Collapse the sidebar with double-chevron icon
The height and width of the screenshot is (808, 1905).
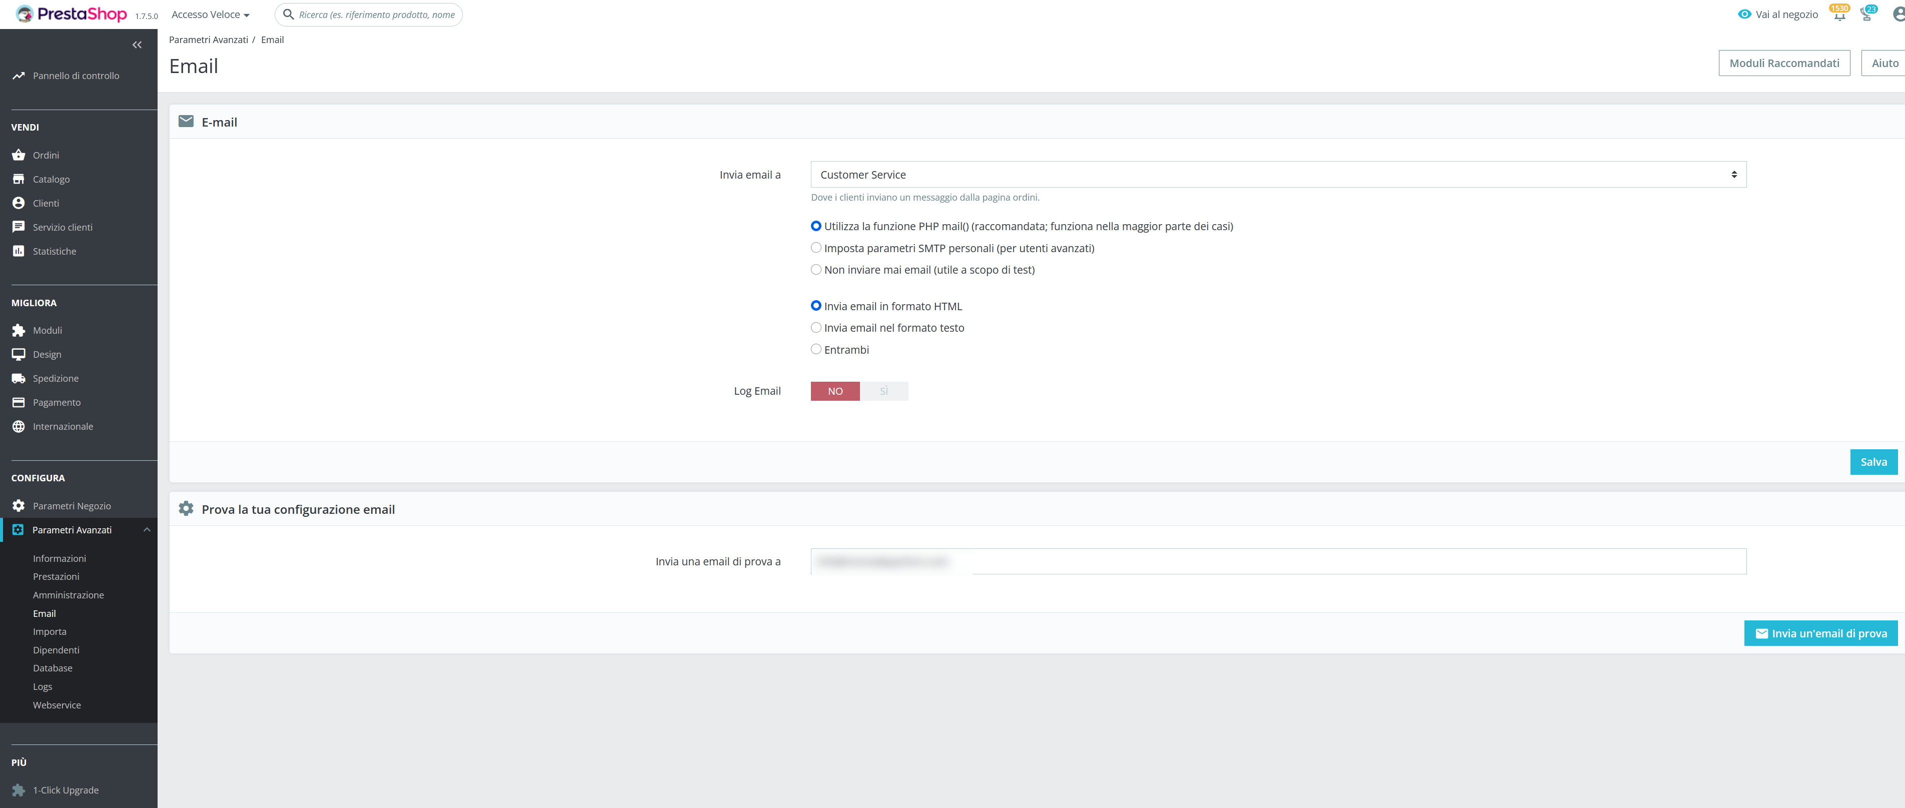pyautogui.click(x=137, y=45)
